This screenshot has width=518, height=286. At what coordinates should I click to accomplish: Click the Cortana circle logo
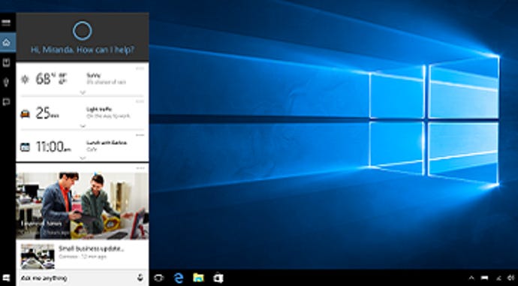tap(82, 31)
